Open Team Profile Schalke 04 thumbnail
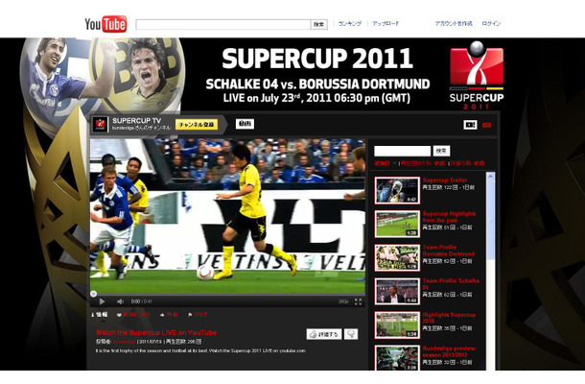 tap(397, 292)
